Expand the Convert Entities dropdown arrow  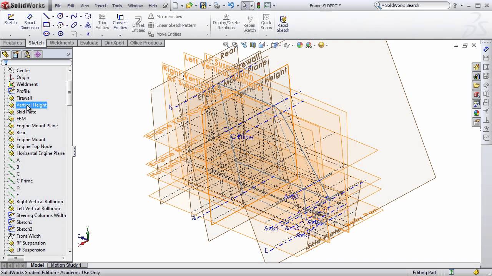(120, 35)
